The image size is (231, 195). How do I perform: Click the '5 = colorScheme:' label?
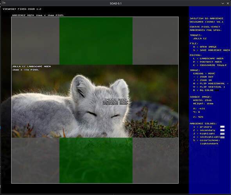(206, 140)
